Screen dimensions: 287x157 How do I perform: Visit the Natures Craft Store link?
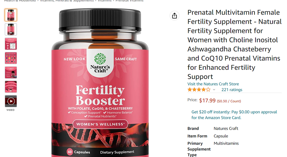coord(213,84)
